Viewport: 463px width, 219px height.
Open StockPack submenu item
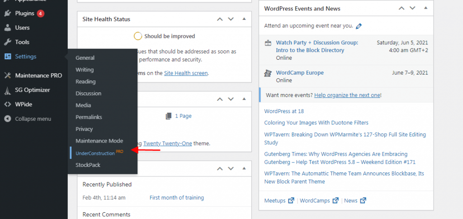(88, 165)
